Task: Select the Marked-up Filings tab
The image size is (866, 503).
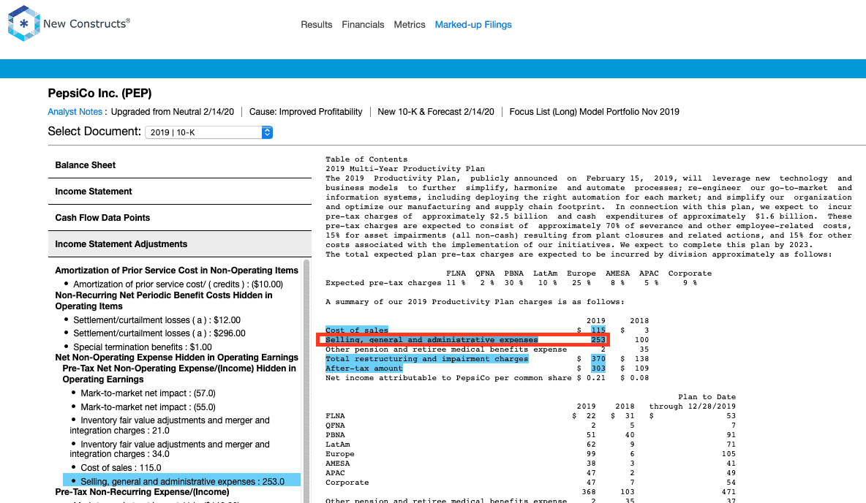Action: [473, 24]
